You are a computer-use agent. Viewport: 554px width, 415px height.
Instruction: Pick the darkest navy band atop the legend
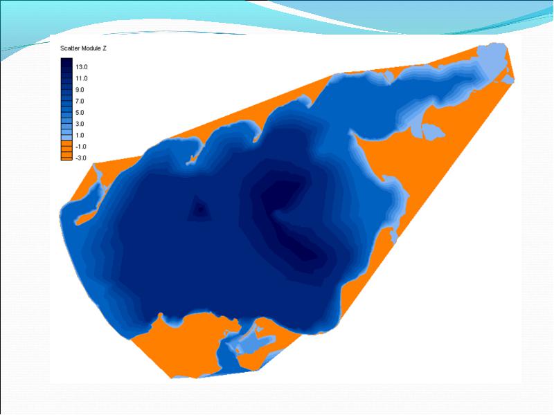click(x=66, y=62)
